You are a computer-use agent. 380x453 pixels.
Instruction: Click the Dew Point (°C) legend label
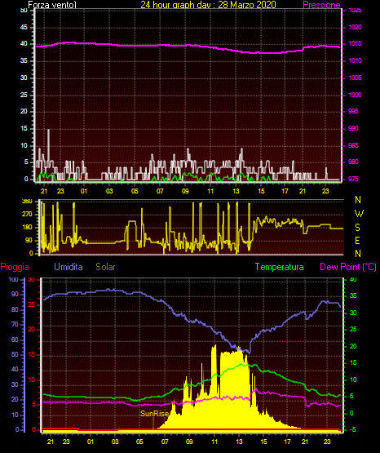tap(348, 267)
